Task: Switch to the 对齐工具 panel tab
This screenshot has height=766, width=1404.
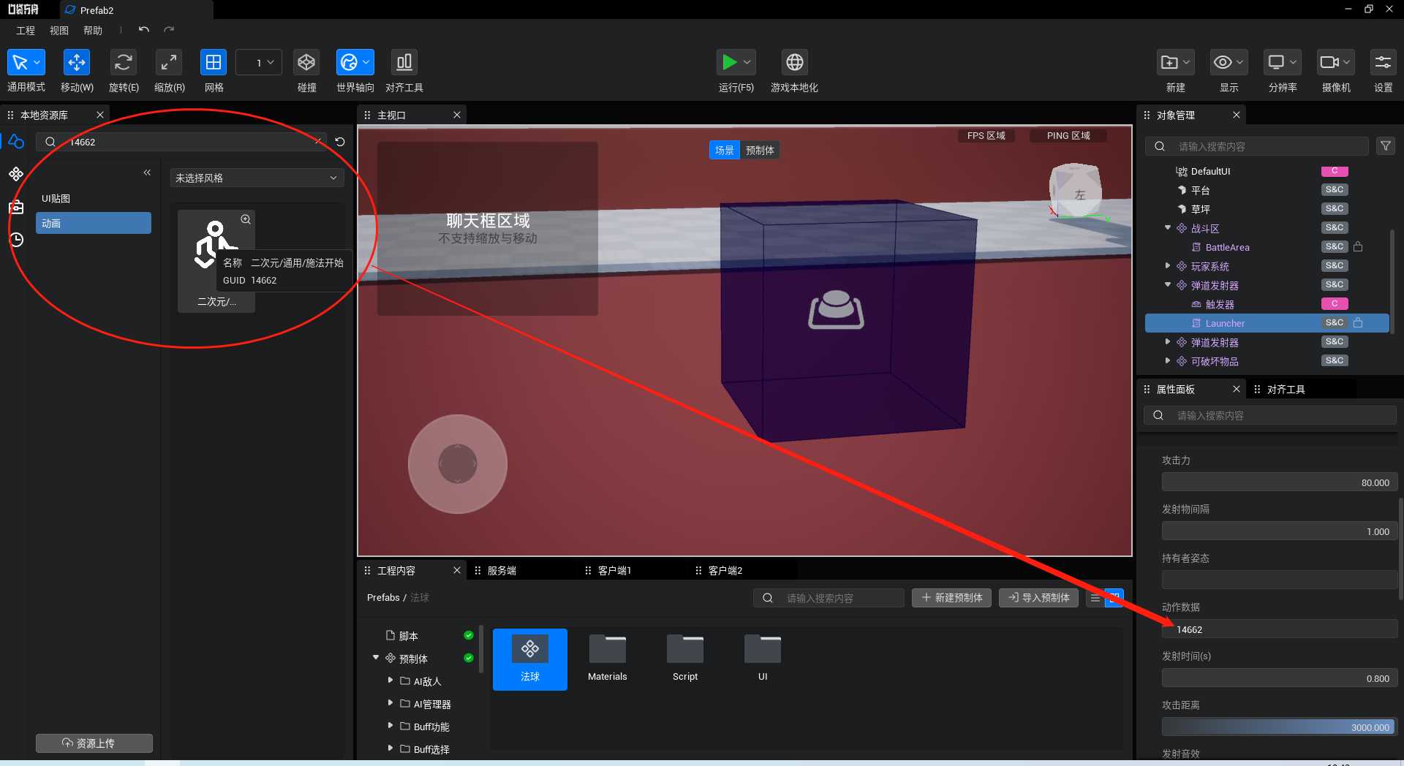Action: [1286, 390]
